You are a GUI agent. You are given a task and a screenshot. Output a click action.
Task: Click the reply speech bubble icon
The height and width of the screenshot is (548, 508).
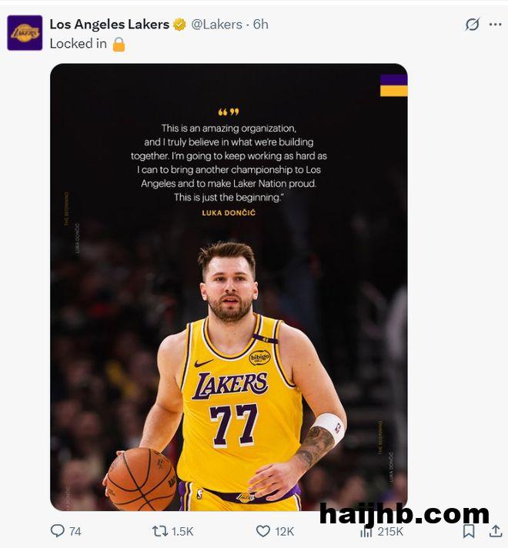(58, 531)
